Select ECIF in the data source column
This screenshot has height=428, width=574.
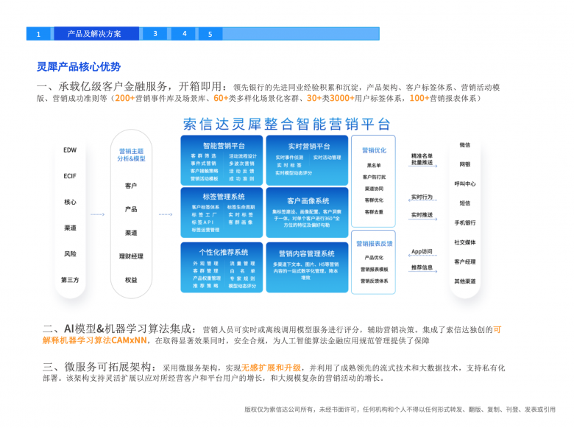pyautogui.click(x=70, y=176)
